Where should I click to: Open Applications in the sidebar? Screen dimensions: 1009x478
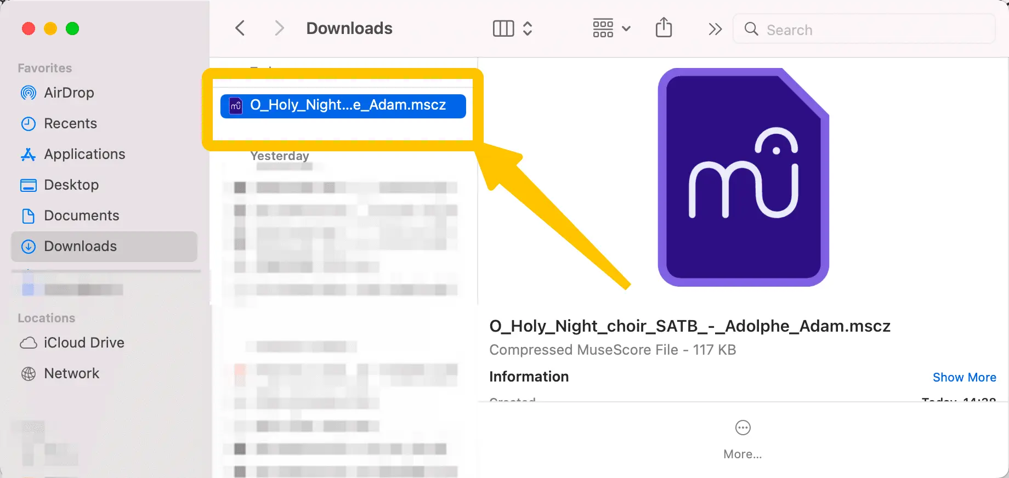click(104, 154)
